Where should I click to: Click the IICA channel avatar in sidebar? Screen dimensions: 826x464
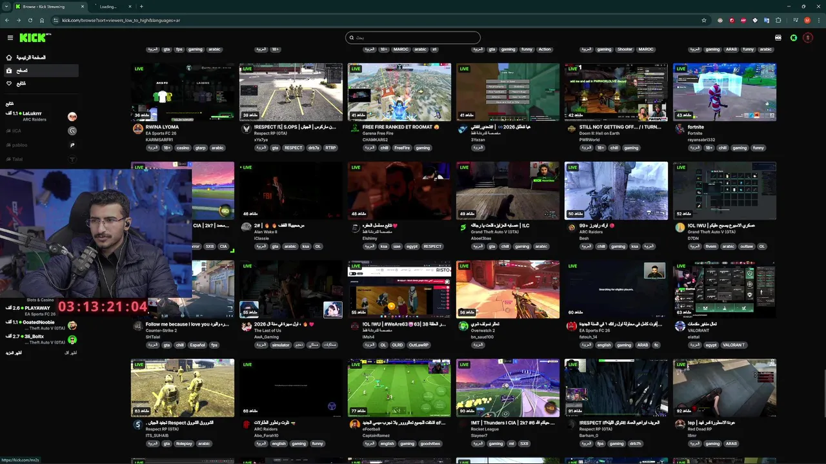pos(72,131)
